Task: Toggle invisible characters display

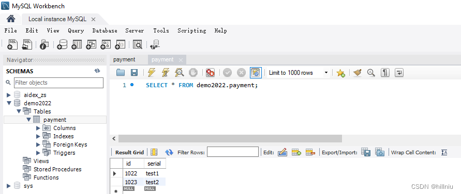Action: pos(385,72)
